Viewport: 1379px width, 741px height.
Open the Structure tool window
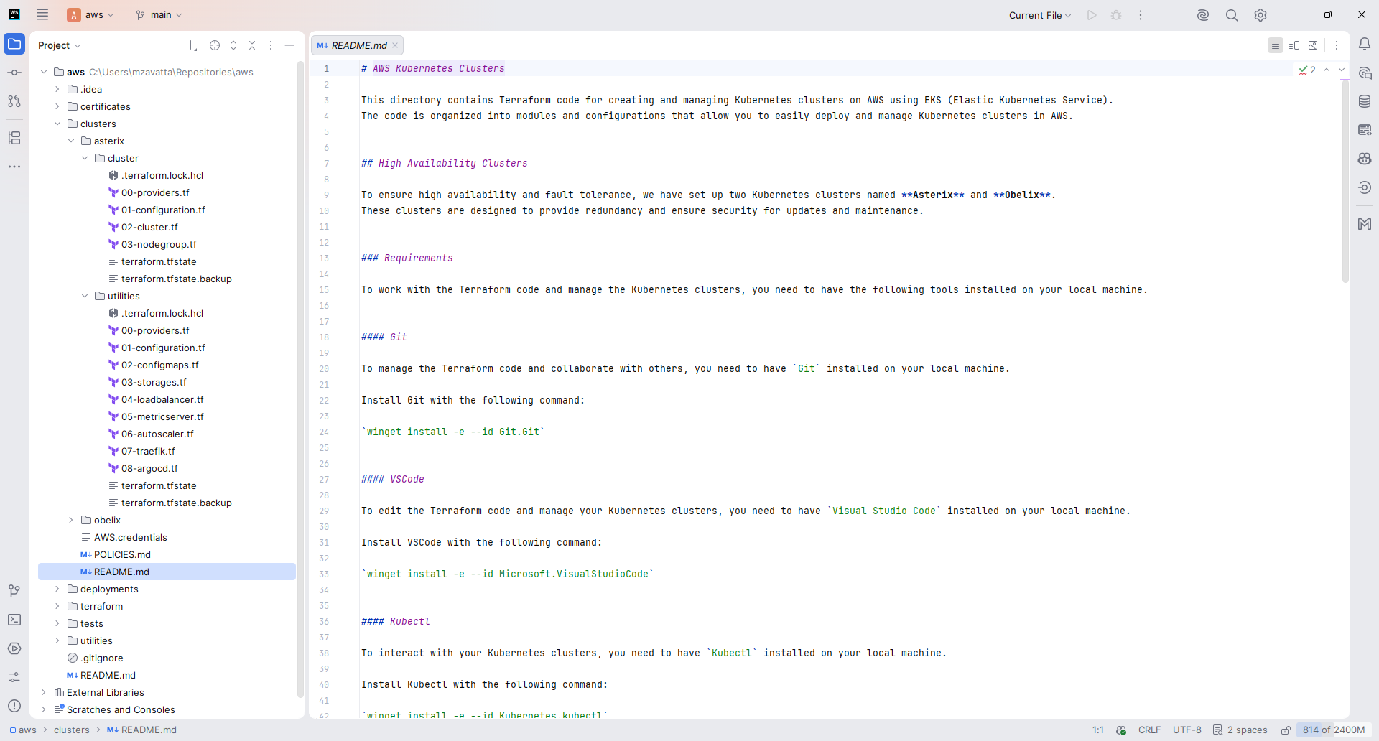click(14, 138)
